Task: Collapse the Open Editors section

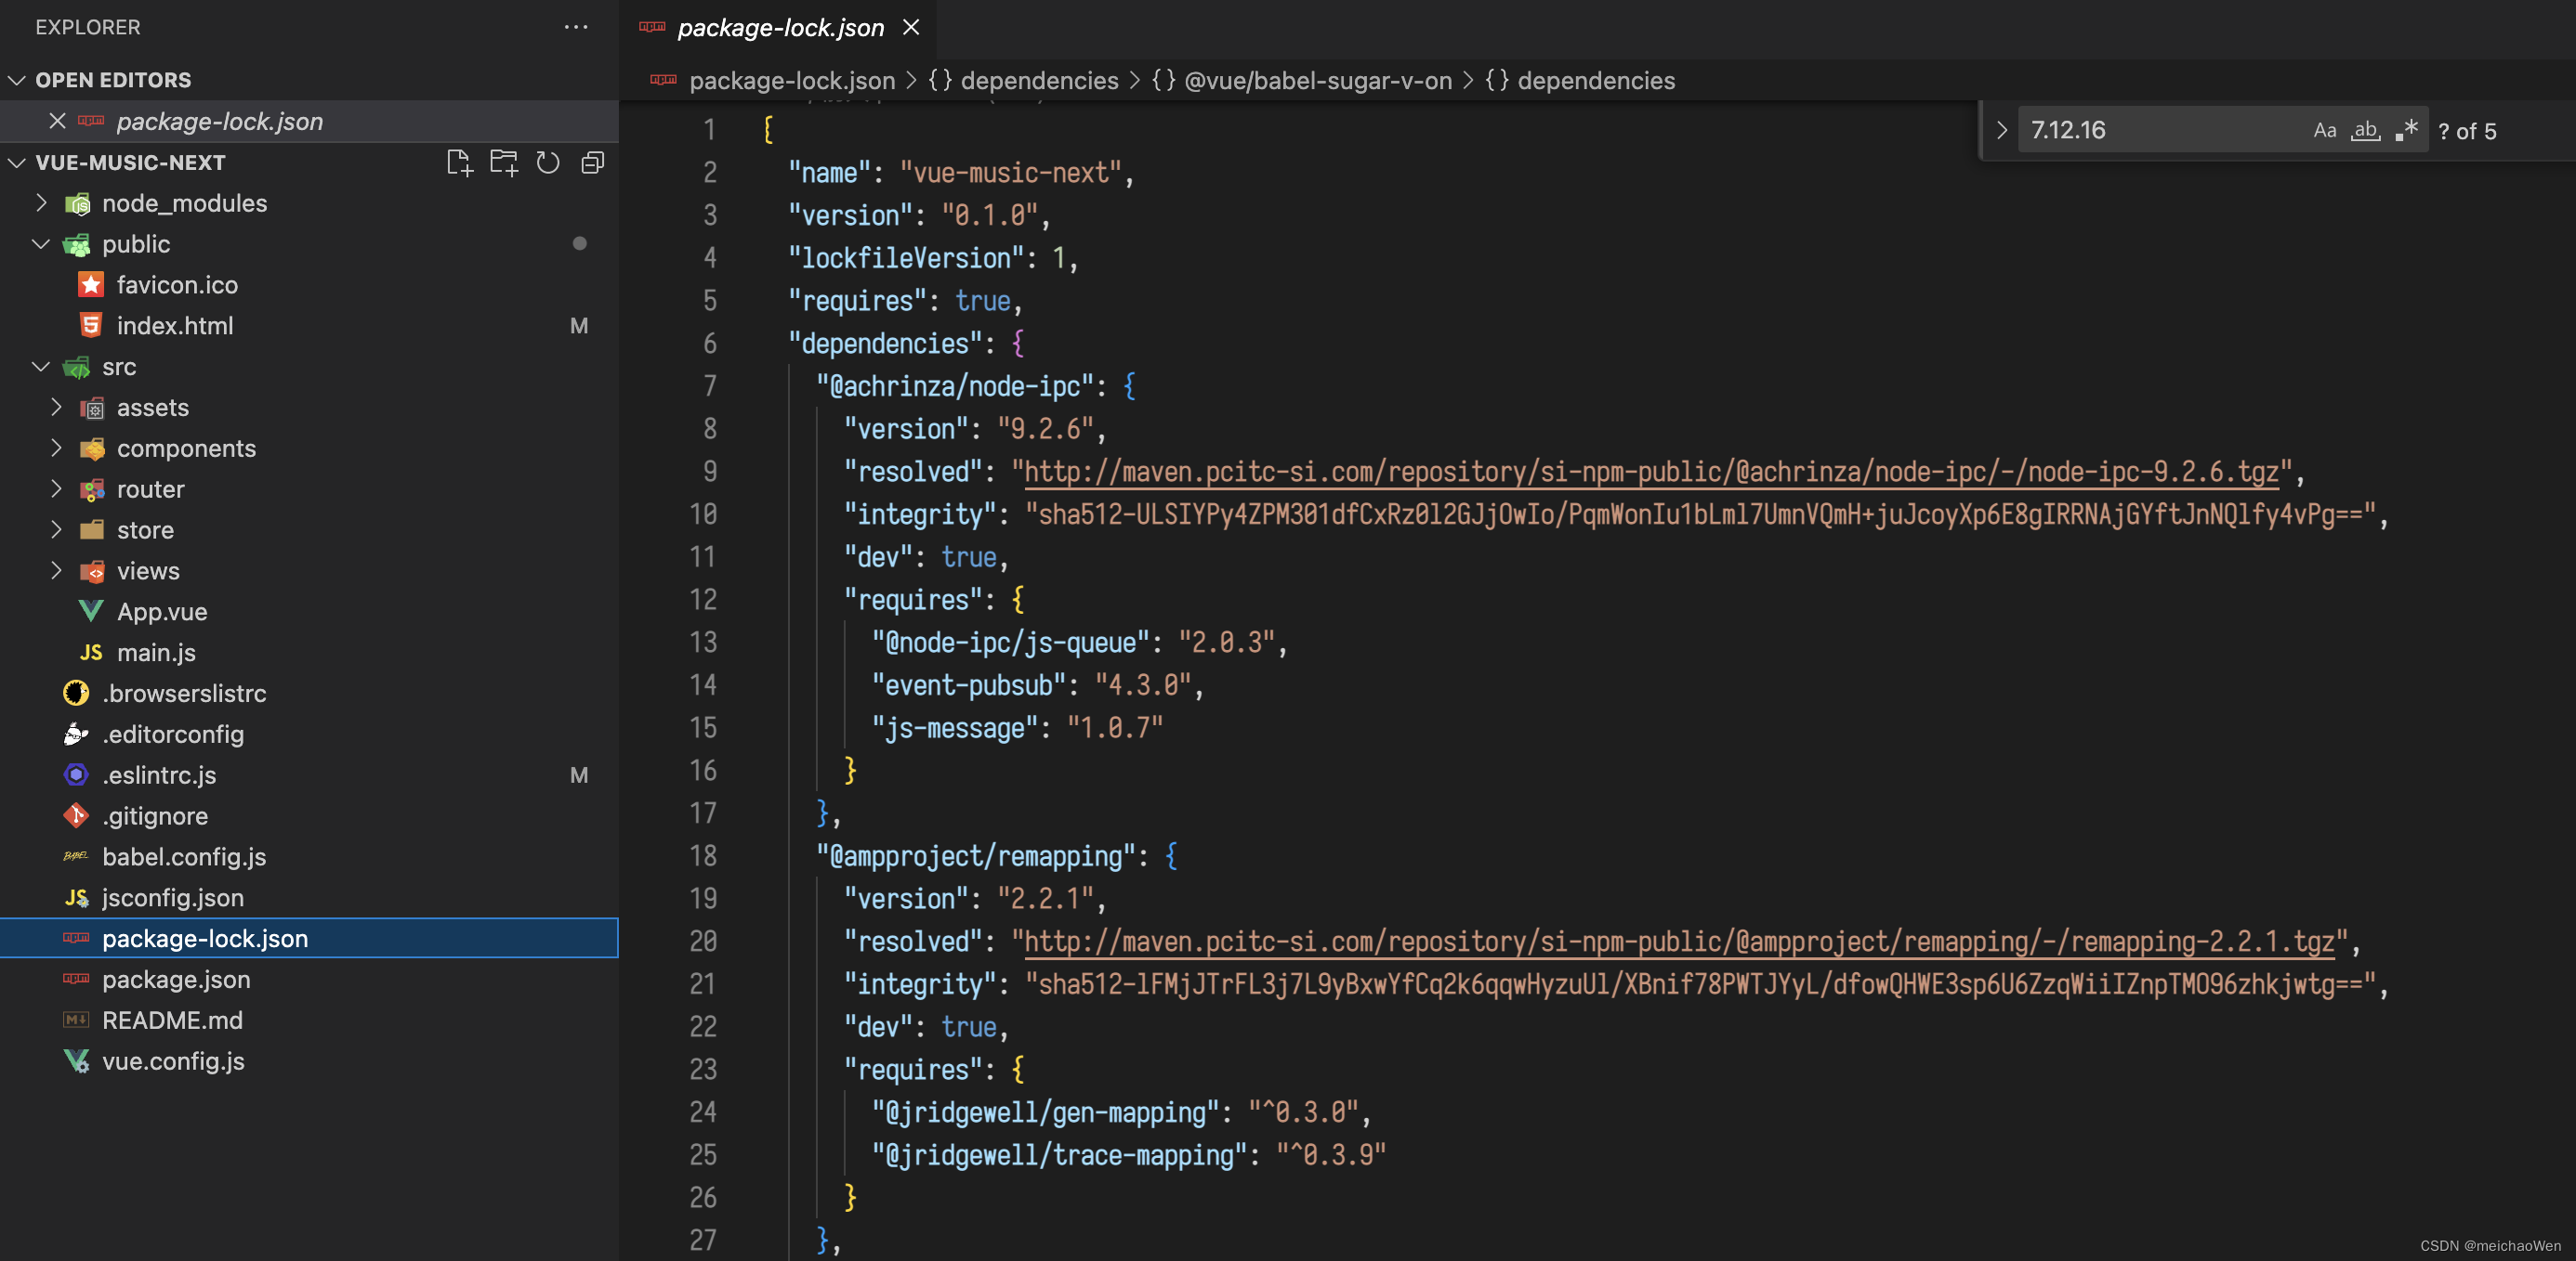Action: 17,80
